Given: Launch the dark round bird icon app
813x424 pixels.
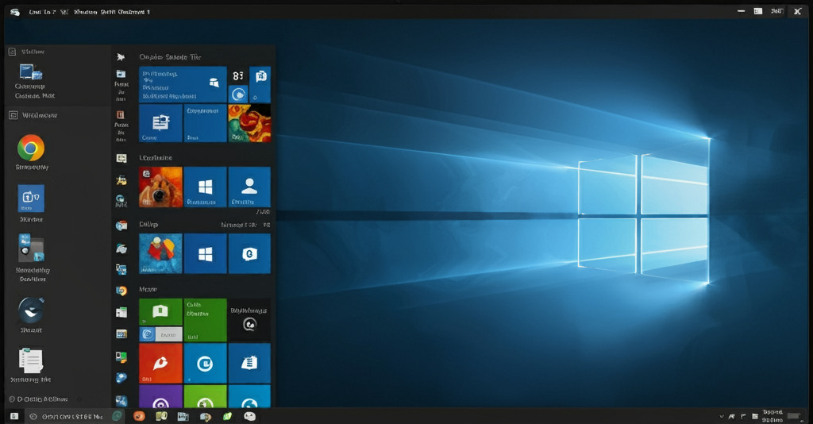Looking at the screenshot, I should pyautogui.click(x=31, y=310).
